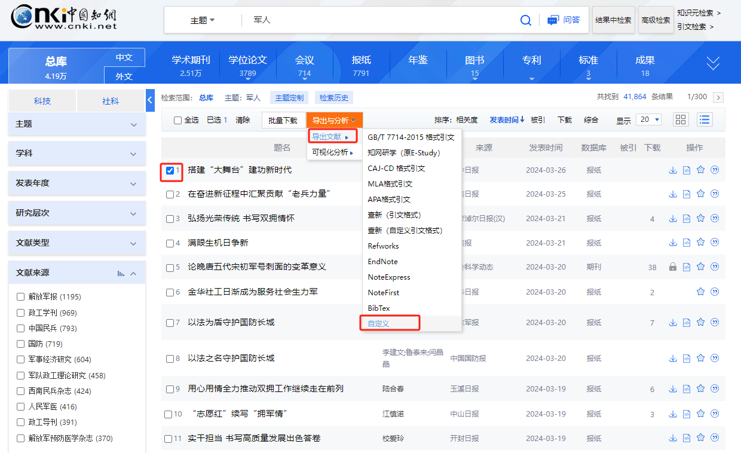Screen dimensions: 741x453
Task: Check result 9 用心用情全力推动双拥工作
Action: pyautogui.click(x=170, y=390)
